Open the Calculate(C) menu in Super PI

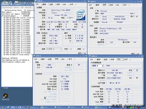7,8
